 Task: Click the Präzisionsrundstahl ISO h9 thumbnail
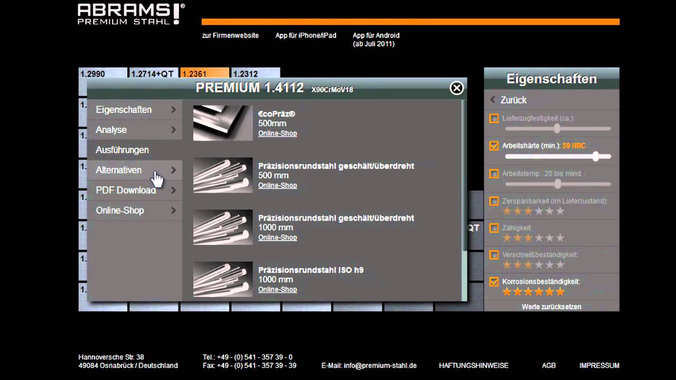pos(223,279)
